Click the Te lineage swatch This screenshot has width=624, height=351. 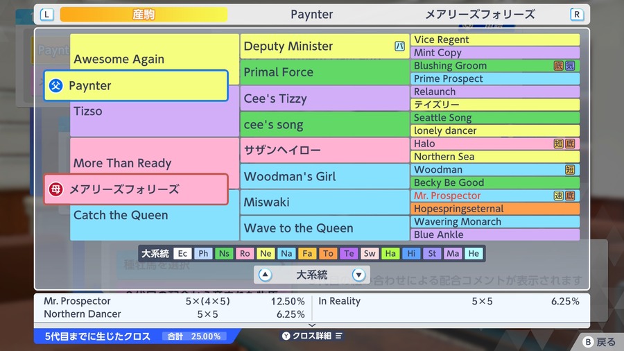(x=349, y=253)
